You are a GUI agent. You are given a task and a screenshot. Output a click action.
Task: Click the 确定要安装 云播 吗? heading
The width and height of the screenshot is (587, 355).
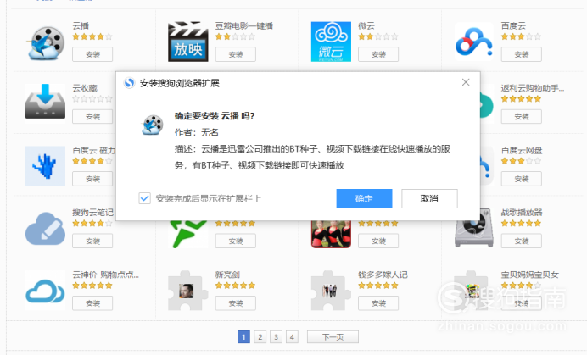click(215, 116)
